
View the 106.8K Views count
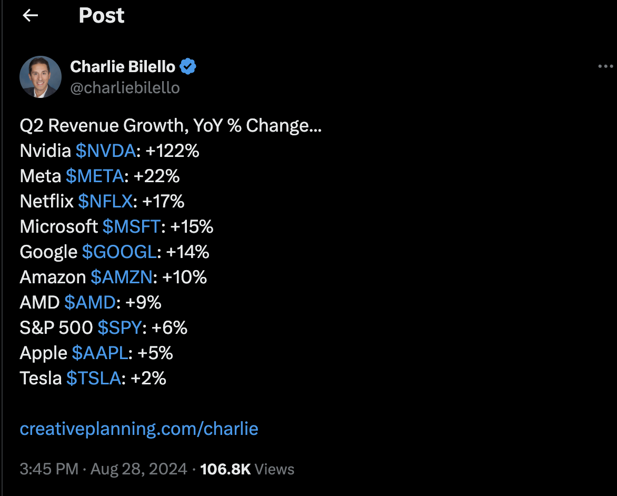247,469
